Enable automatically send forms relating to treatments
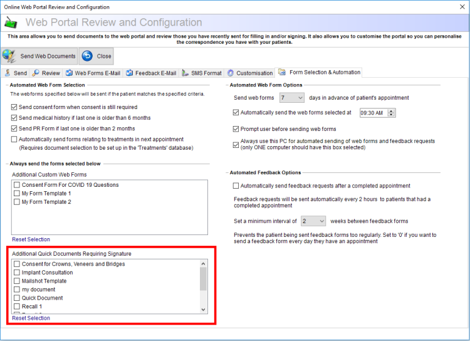This screenshot has height=341, width=470. point(14,139)
